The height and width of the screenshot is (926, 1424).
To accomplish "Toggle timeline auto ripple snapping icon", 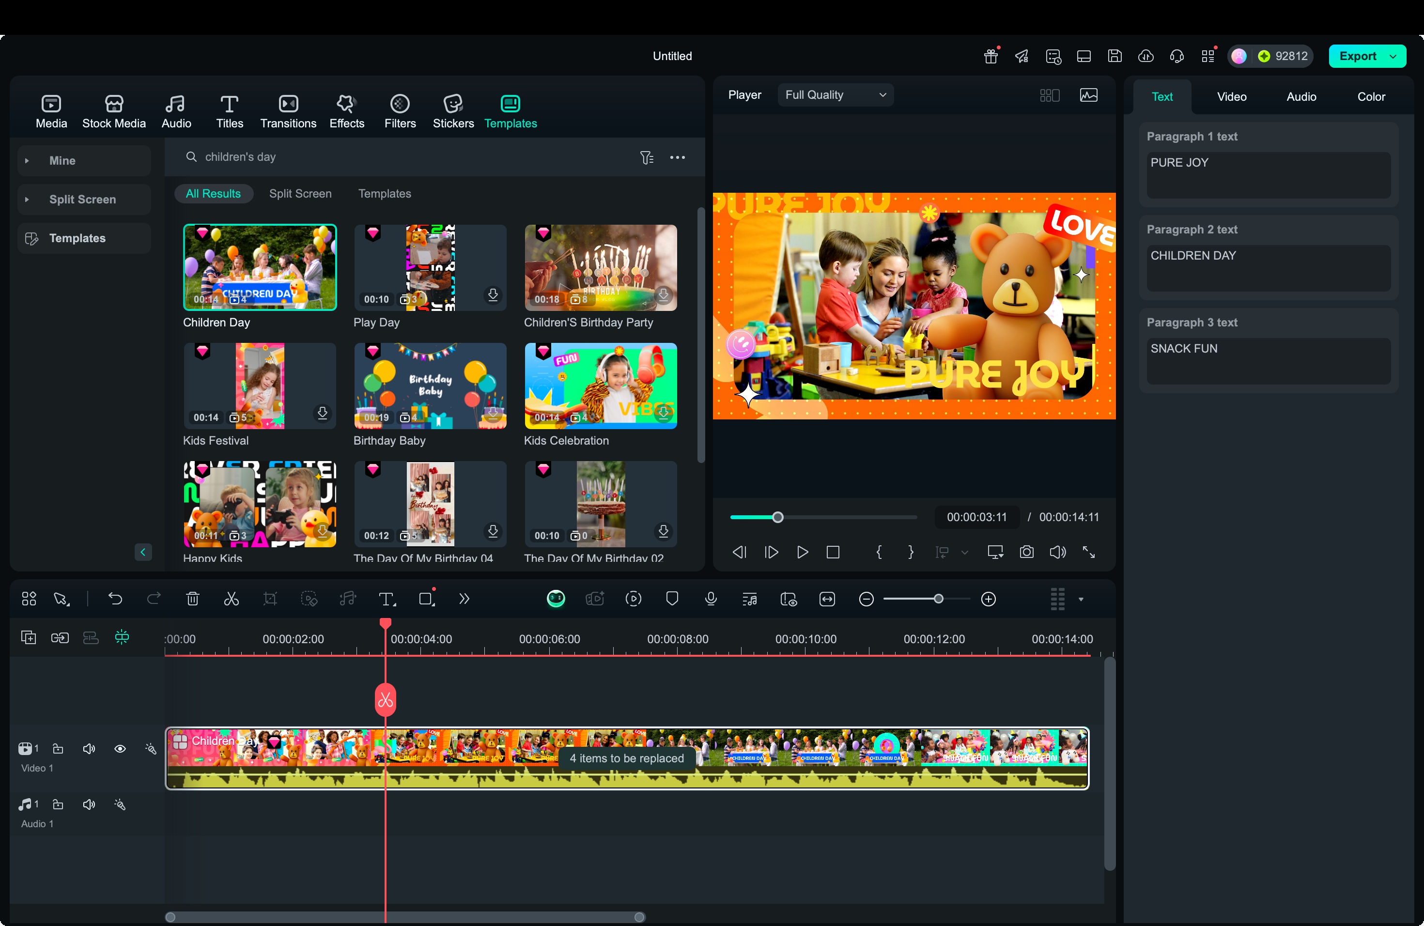I will 122,638.
